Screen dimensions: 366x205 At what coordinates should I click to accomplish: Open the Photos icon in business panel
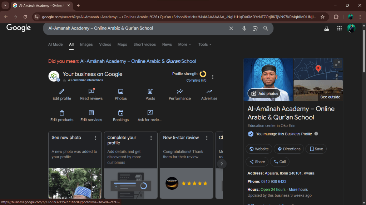(121, 91)
